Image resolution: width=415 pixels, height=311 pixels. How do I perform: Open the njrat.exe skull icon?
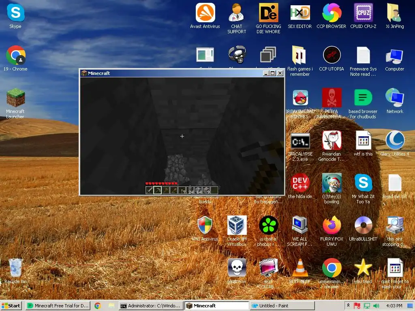pyautogui.click(x=237, y=271)
